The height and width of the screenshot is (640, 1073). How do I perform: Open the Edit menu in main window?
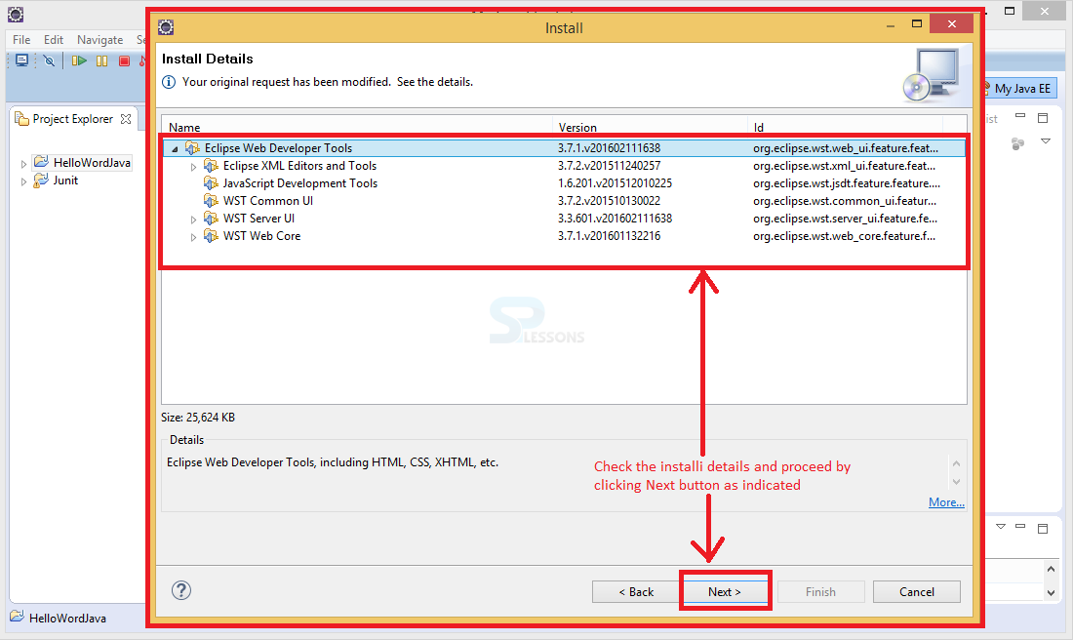pos(54,40)
